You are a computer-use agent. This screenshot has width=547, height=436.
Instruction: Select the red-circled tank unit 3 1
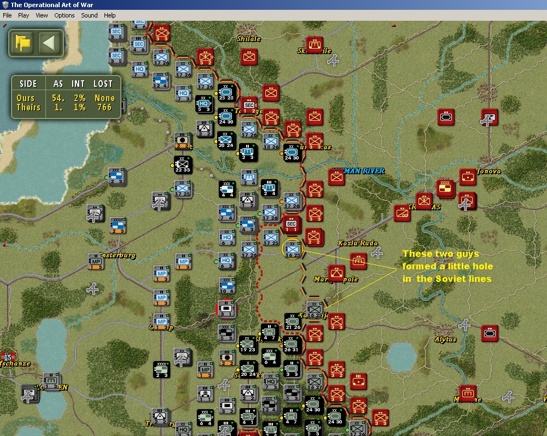pyautogui.click(x=226, y=309)
